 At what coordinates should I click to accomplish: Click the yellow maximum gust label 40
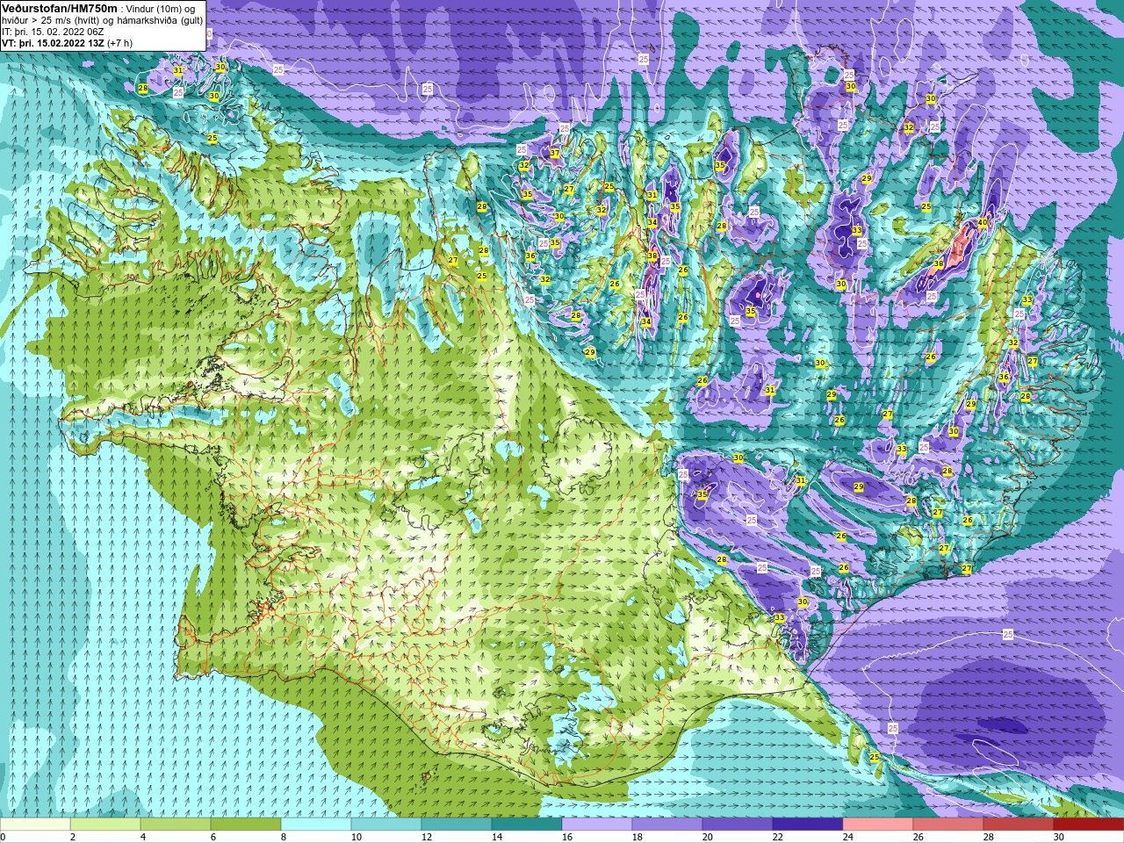[x=983, y=223]
